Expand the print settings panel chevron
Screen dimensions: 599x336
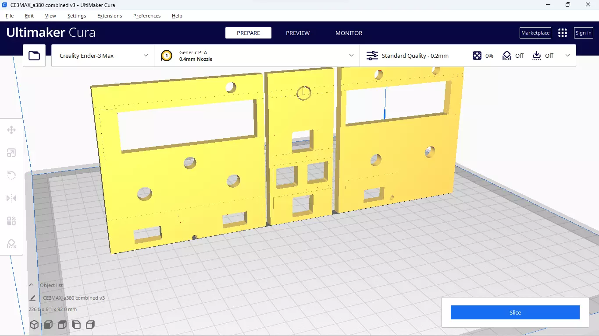tap(568, 56)
